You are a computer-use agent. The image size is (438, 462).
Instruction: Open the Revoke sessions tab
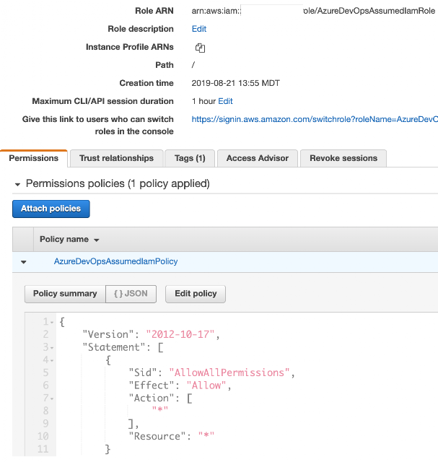click(x=343, y=158)
